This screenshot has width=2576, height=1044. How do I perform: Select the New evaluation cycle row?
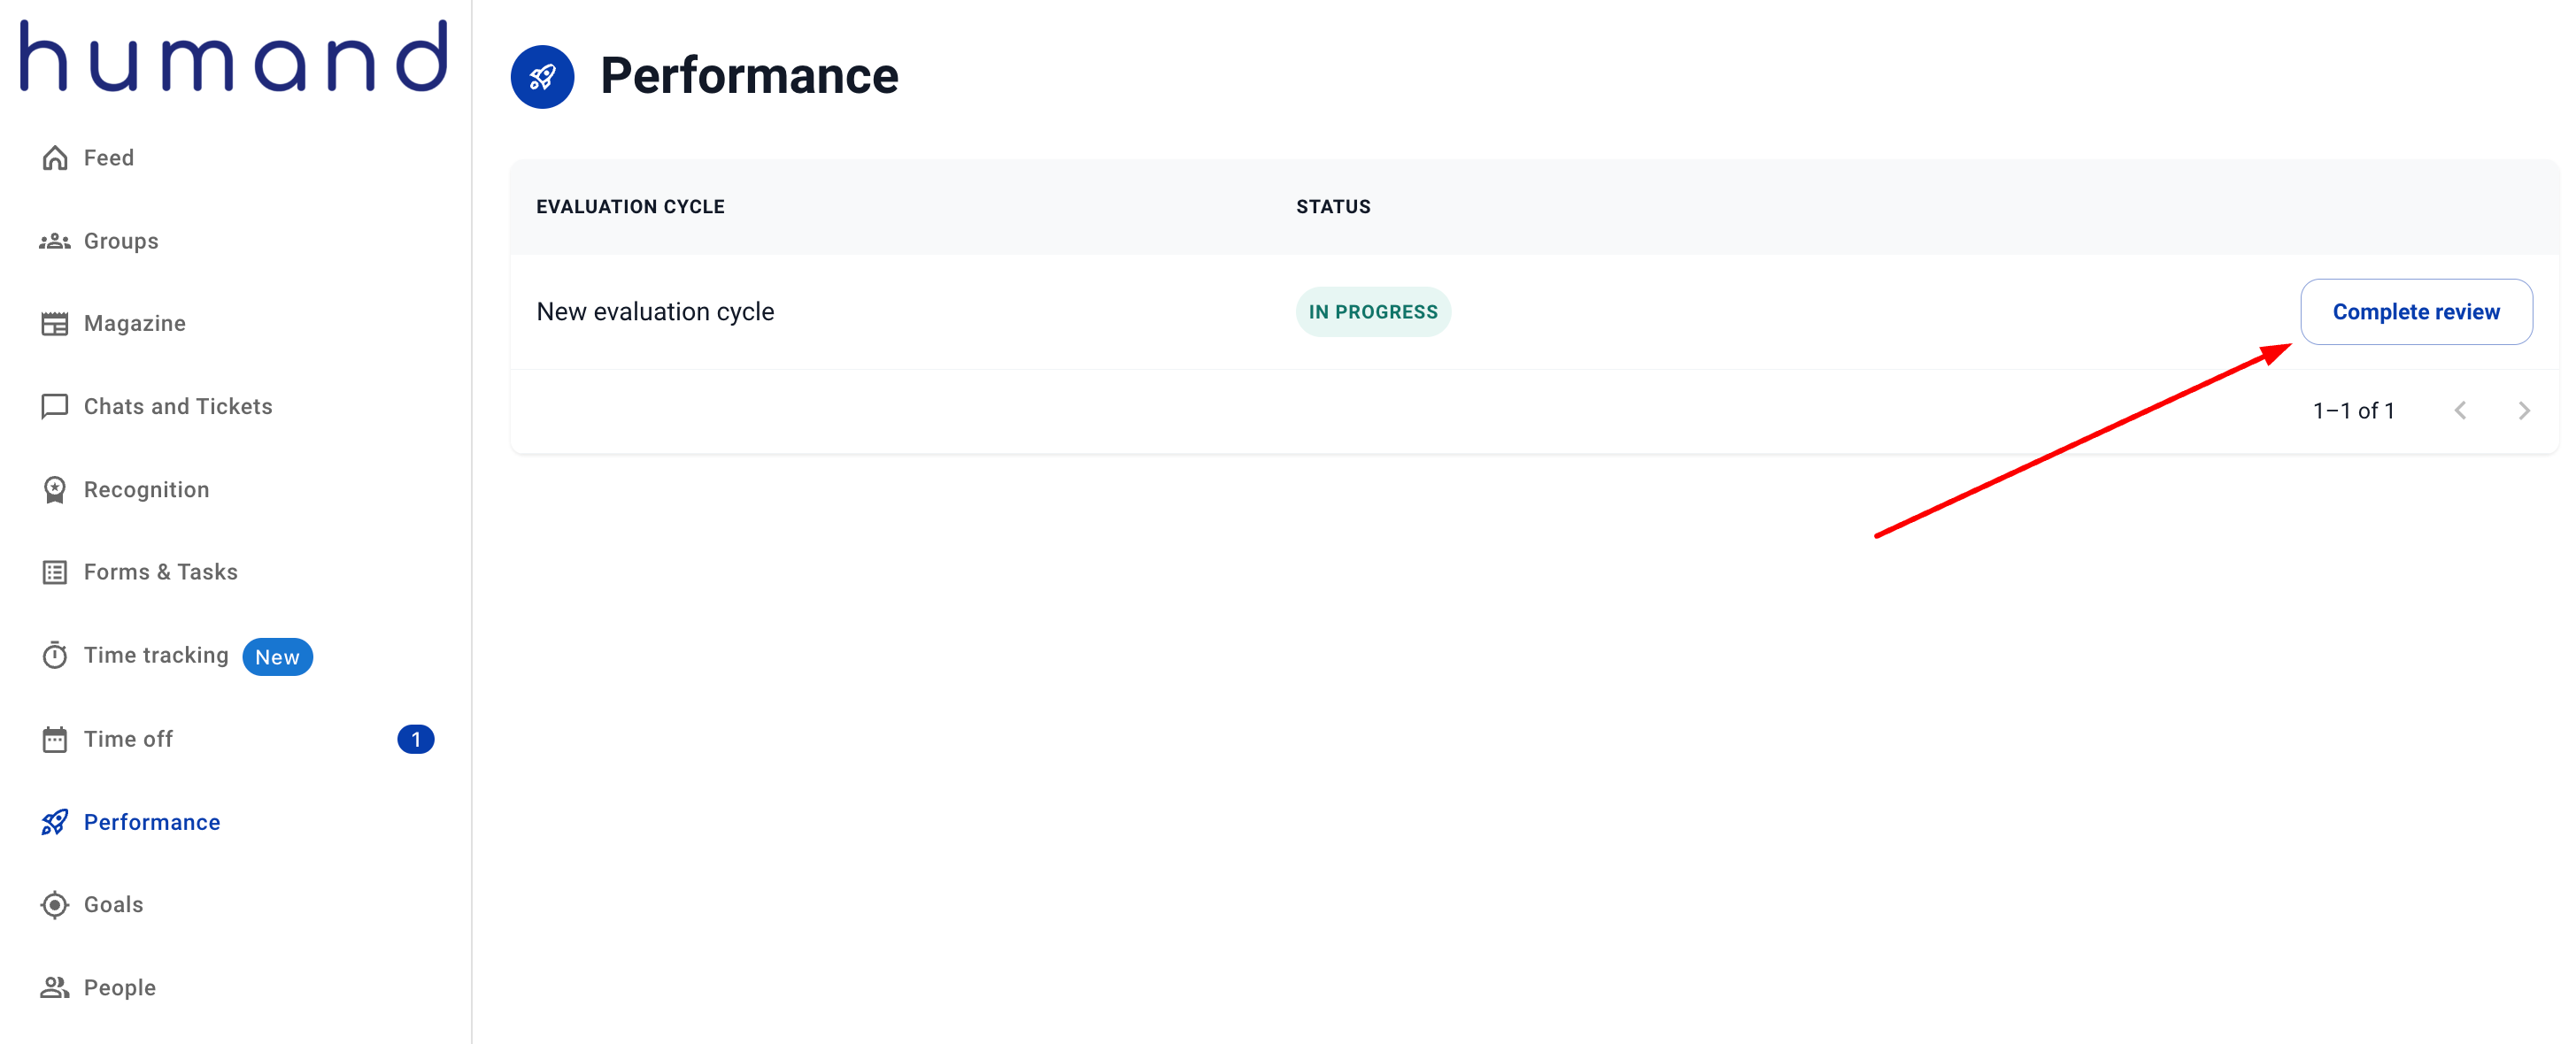655,311
